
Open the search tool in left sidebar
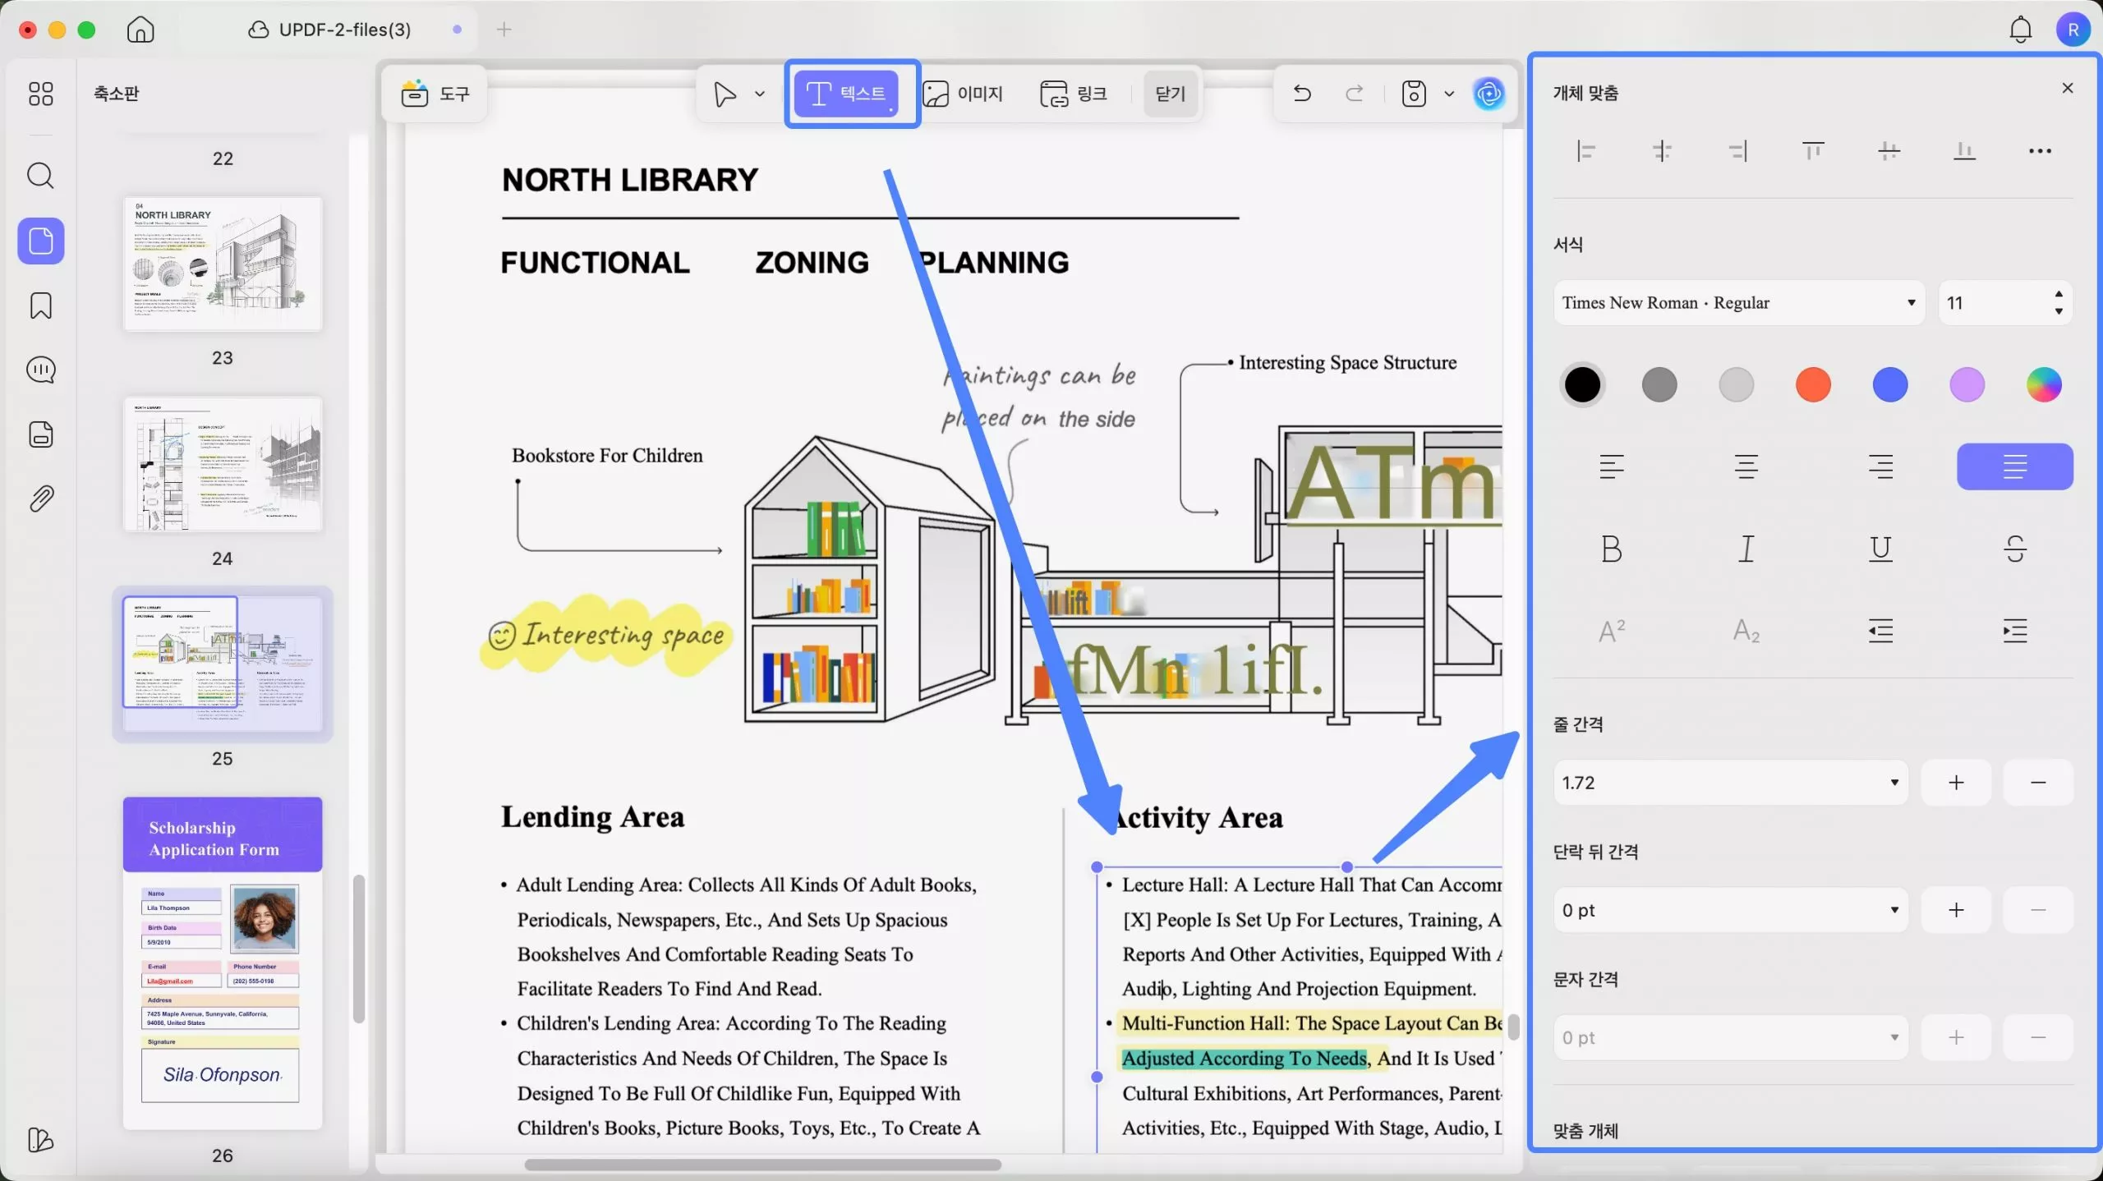40,175
